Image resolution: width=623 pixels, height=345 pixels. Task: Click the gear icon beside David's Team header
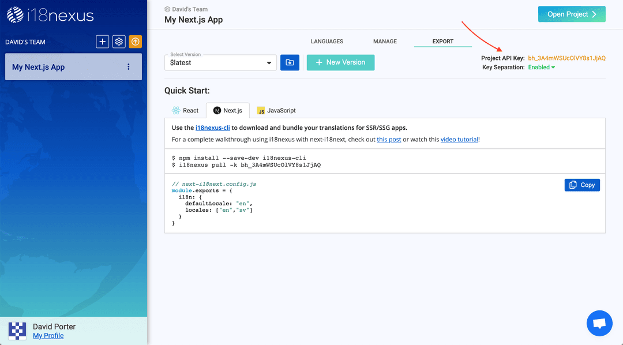tap(167, 9)
